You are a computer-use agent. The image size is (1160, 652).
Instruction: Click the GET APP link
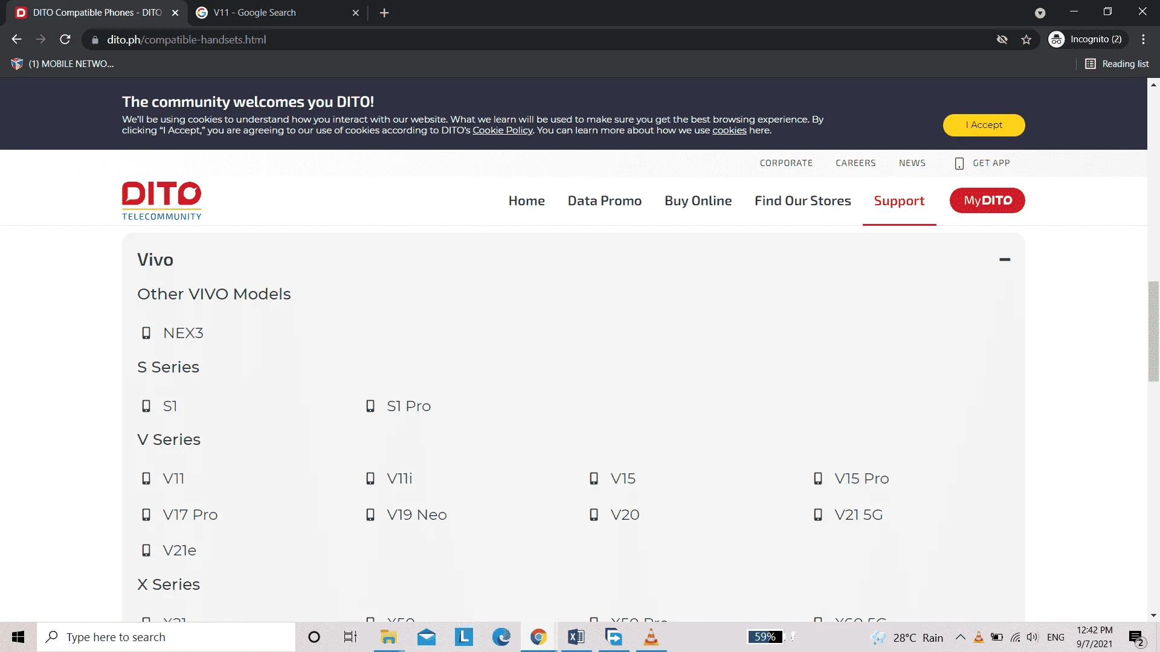point(982,163)
